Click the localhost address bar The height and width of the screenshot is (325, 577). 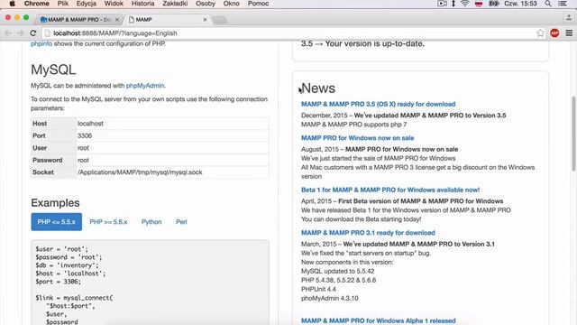coord(290,33)
